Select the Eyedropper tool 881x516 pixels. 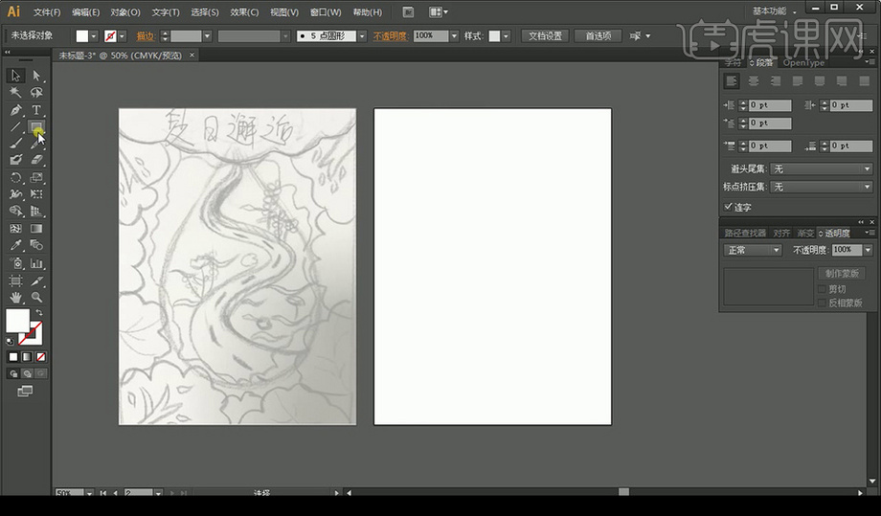(x=15, y=246)
